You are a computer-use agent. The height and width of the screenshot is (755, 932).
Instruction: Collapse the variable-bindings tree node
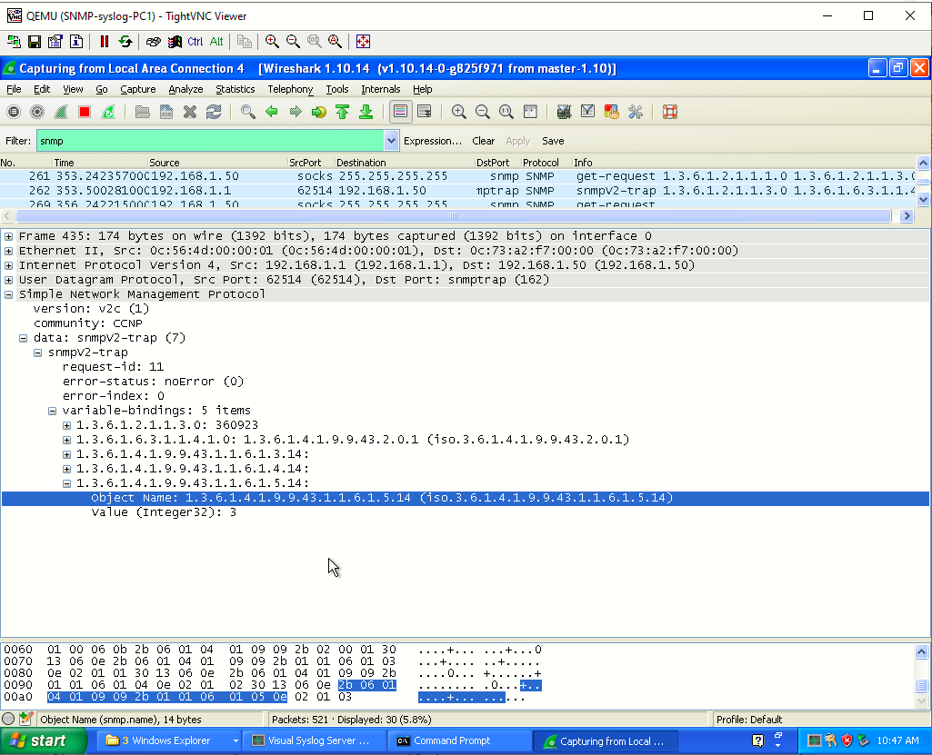53,411
